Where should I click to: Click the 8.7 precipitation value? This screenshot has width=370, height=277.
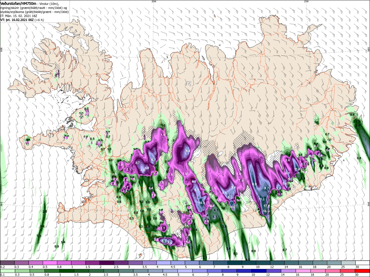pyautogui.click(x=267, y=188)
